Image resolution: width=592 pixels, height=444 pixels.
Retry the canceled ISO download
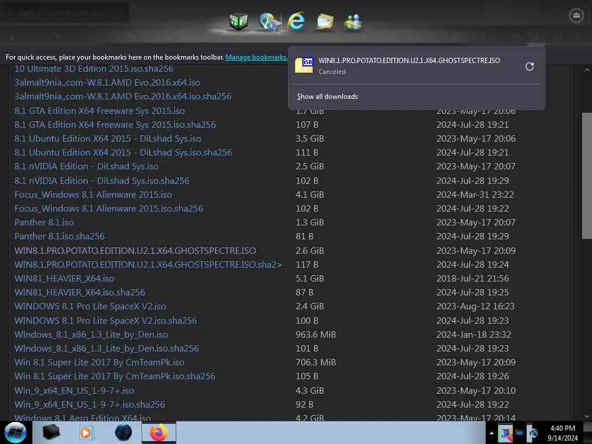[530, 66]
